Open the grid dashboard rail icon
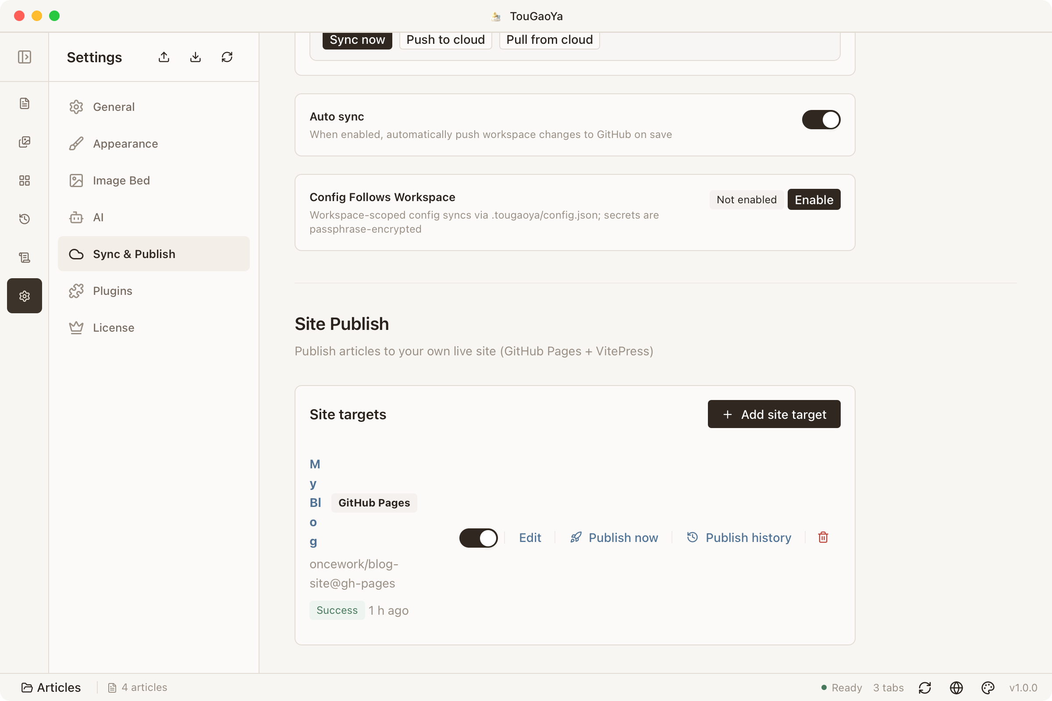 click(x=24, y=181)
